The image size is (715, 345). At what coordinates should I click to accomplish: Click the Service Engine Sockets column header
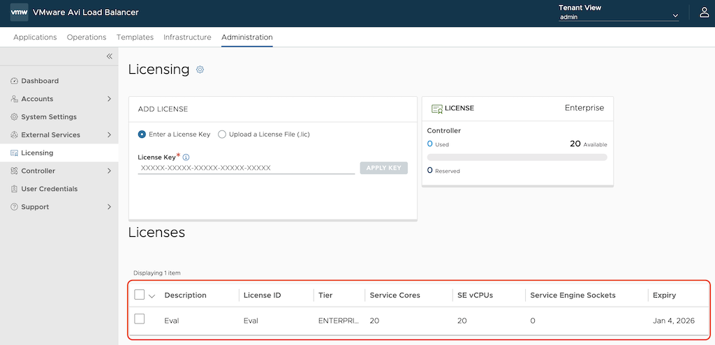pyautogui.click(x=573, y=296)
